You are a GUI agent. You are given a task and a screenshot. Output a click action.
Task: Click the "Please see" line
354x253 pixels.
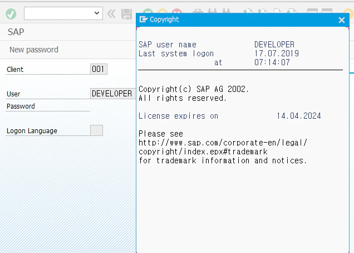tap(161, 134)
